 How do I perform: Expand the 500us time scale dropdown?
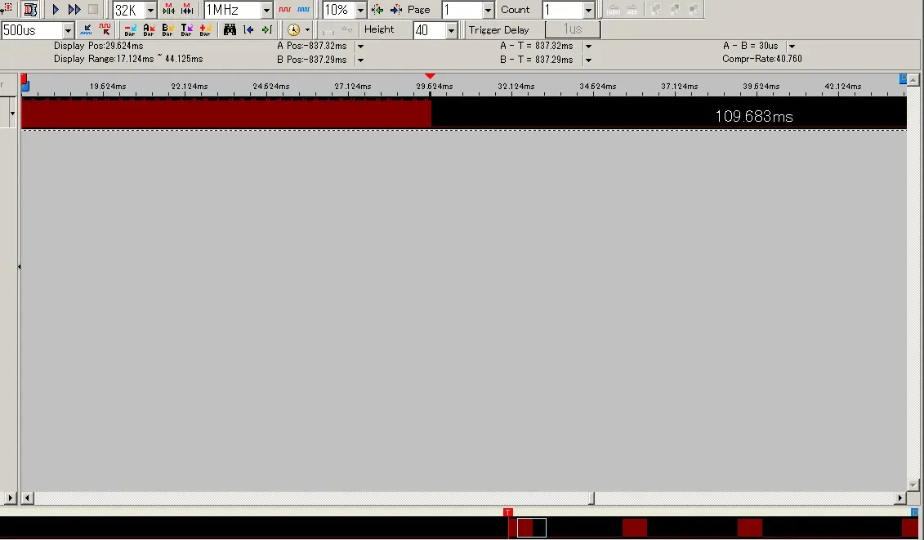coord(68,31)
